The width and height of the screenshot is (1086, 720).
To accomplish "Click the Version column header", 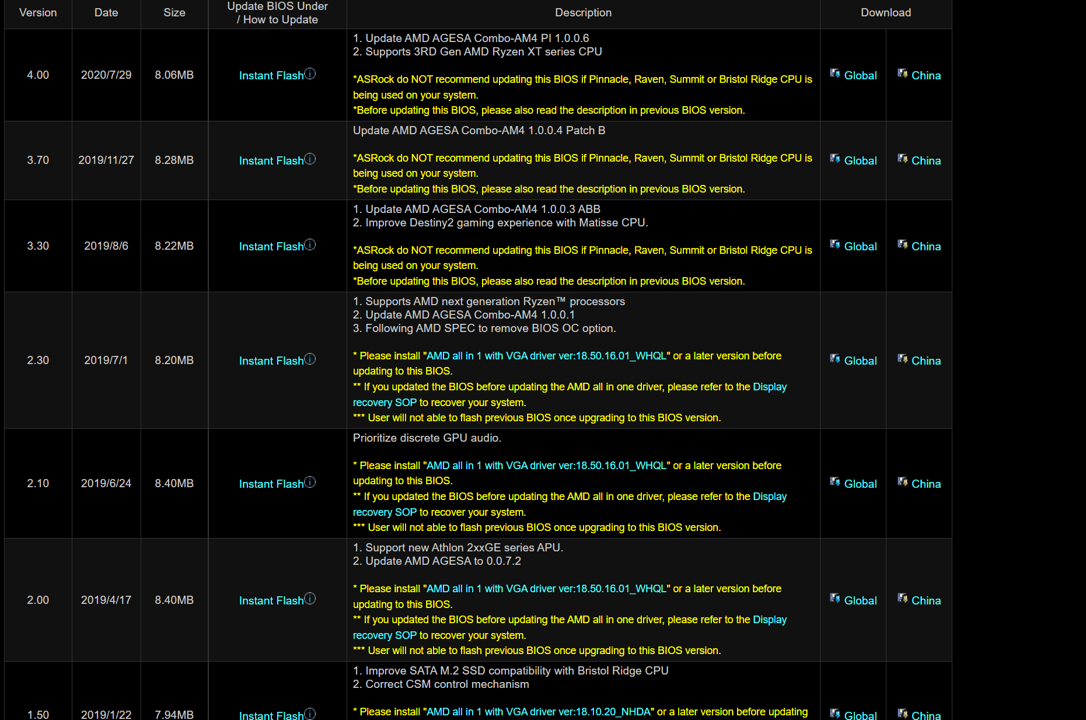I will (38, 12).
